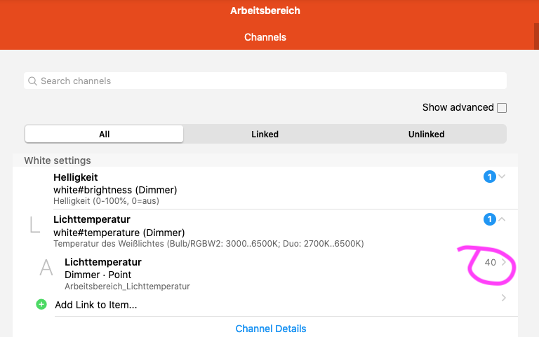Screen dimensions: 539x337
Task: Select the Arbeitsbereich_Lichttemperatur linked item
Action: click(x=126, y=286)
